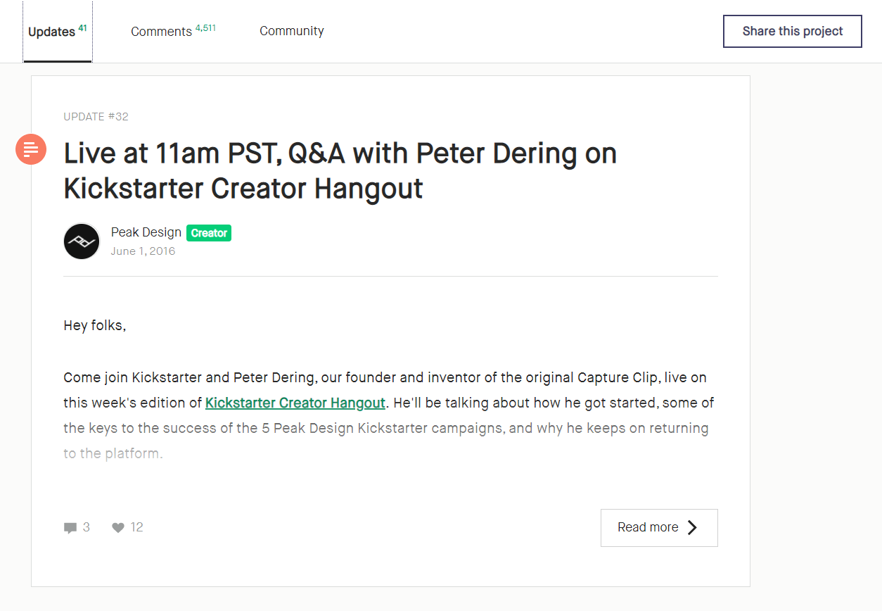Click the right chevron inside Read more
Image resolution: width=882 pixels, height=611 pixels.
coord(692,527)
